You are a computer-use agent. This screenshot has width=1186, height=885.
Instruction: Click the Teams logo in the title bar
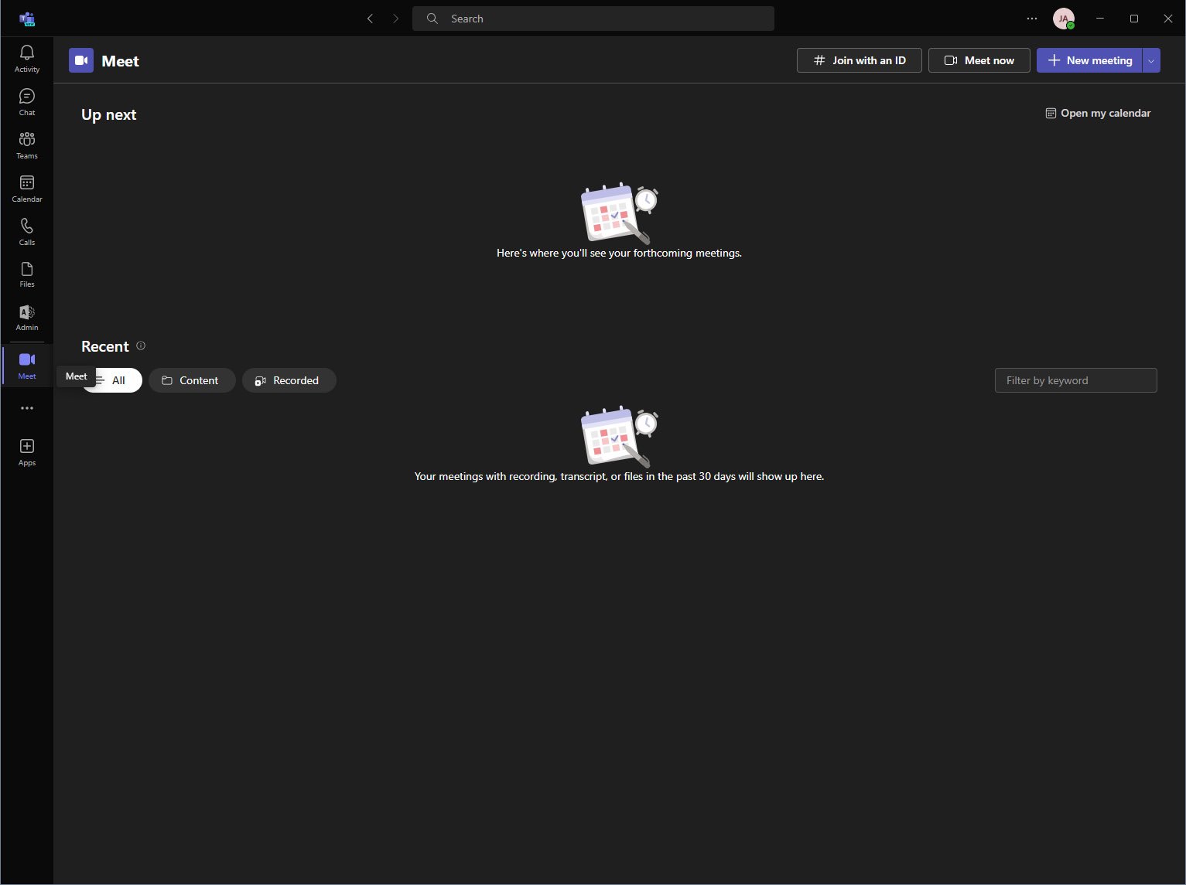point(27,19)
